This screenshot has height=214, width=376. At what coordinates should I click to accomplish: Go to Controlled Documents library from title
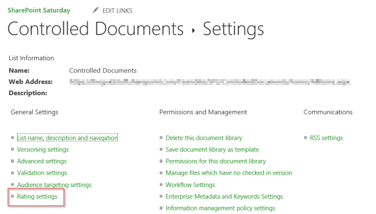[x=95, y=29]
